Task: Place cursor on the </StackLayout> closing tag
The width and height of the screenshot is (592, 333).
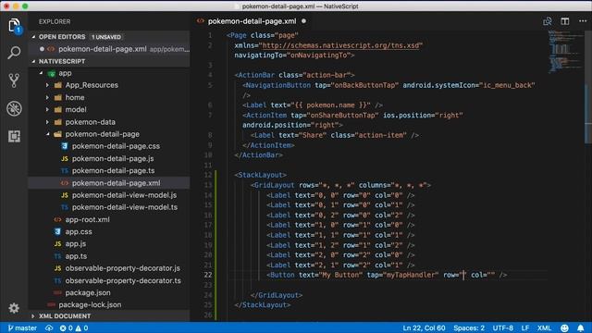Action: click(x=263, y=305)
